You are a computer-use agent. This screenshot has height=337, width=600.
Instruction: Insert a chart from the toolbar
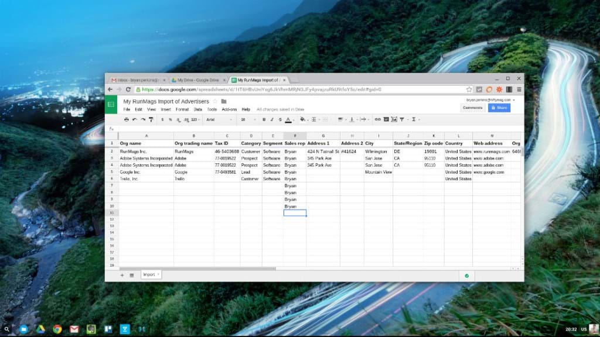point(394,119)
